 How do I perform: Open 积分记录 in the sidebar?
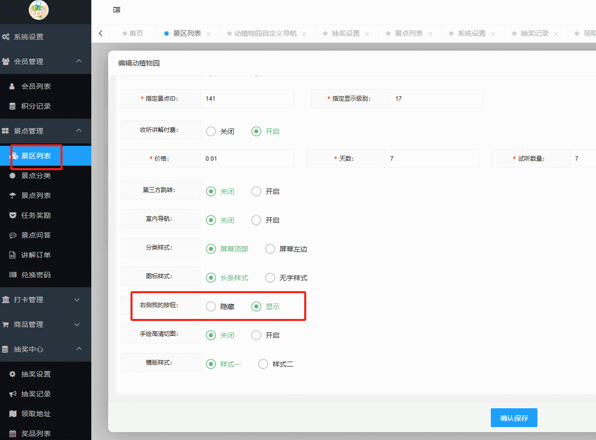pos(46,106)
